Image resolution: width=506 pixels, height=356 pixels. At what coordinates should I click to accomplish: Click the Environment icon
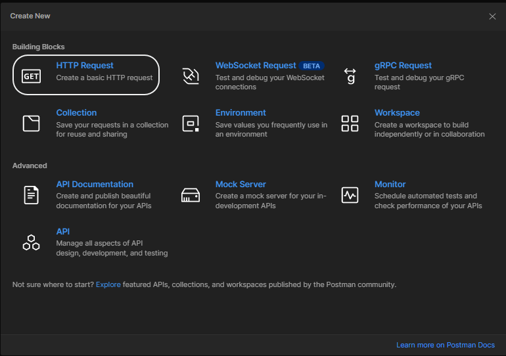tap(191, 123)
